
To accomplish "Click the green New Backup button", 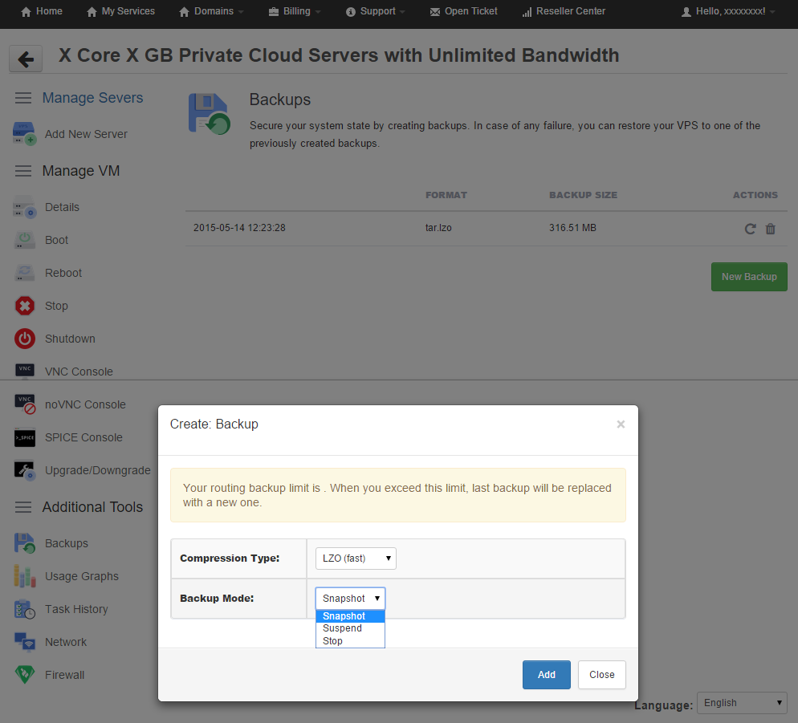I will 749,277.
